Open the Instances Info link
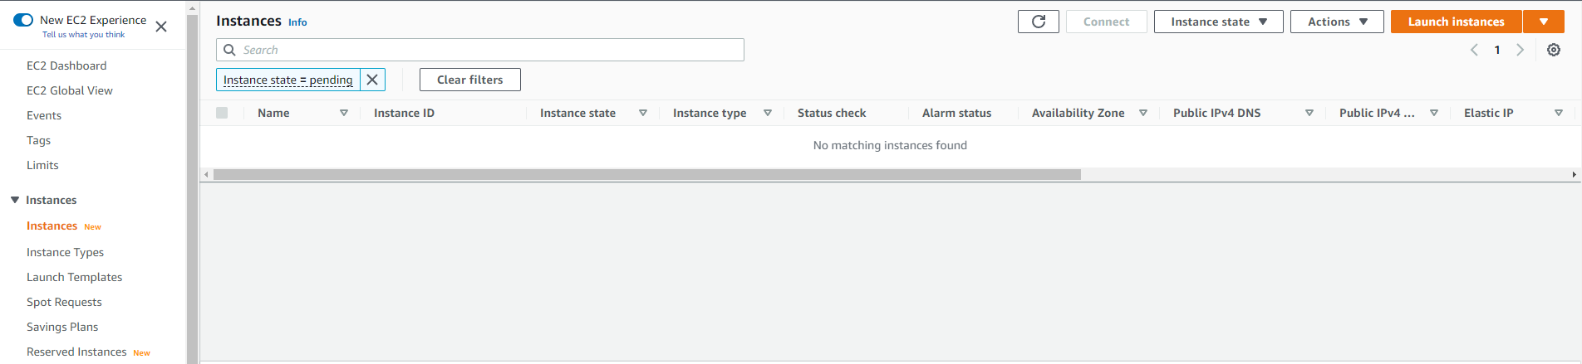1582x364 pixels. click(x=297, y=22)
